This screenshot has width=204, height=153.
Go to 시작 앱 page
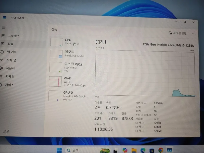(12, 60)
